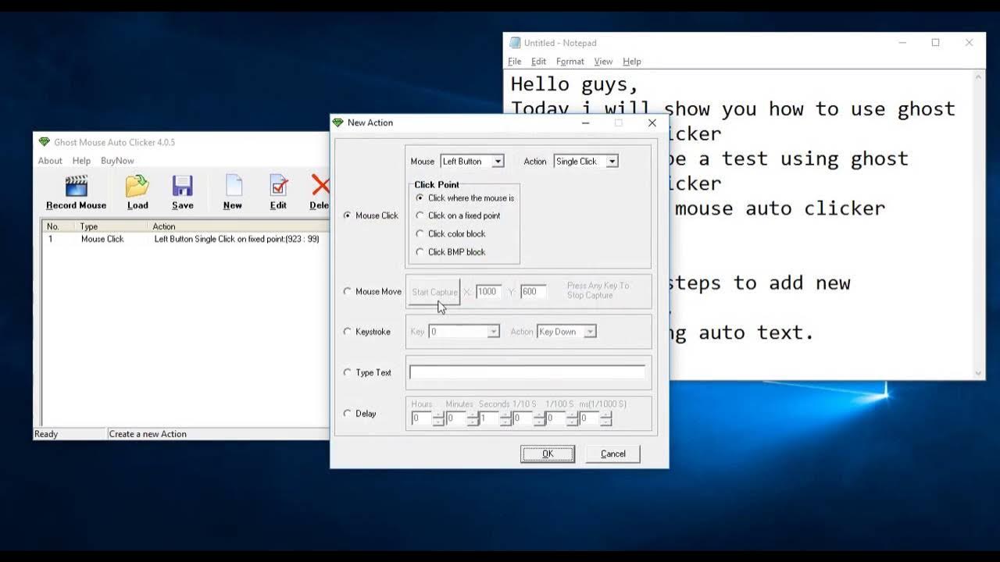Click the Type Text input field
This screenshot has height=562, width=1000.
[x=527, y=372]
